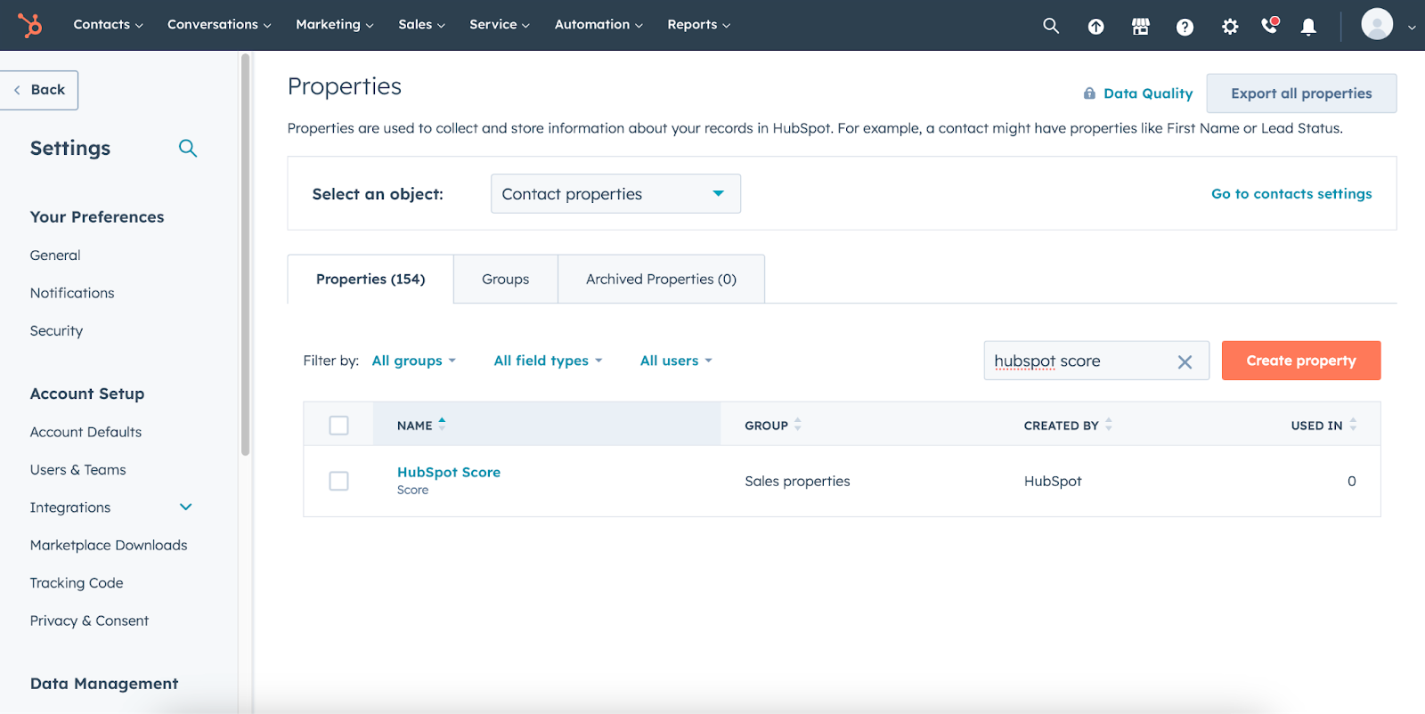Image resolution: width=1425 pixels, height=714 pixels.
Task: Switch to the Properties (154) tab
Action: [370, 280]
